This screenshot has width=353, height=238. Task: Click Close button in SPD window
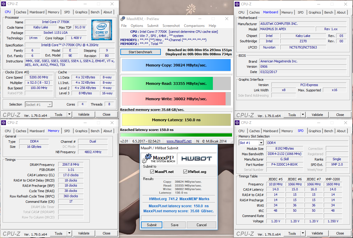(x=340, y=233)
